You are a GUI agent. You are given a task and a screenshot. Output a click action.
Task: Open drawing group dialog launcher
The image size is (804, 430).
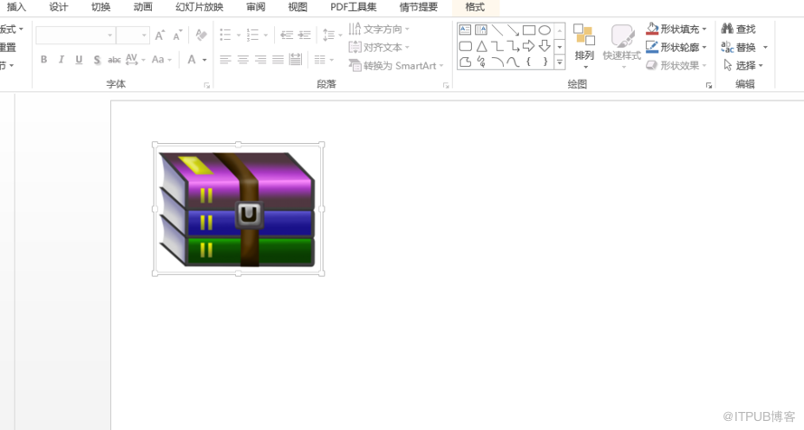709,86
